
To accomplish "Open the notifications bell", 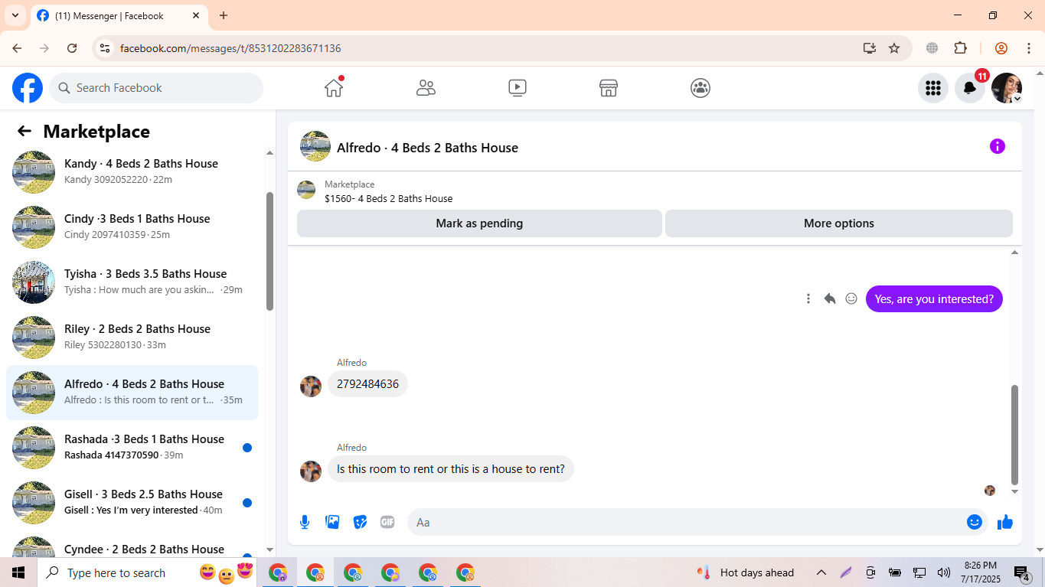I will 970,88.
